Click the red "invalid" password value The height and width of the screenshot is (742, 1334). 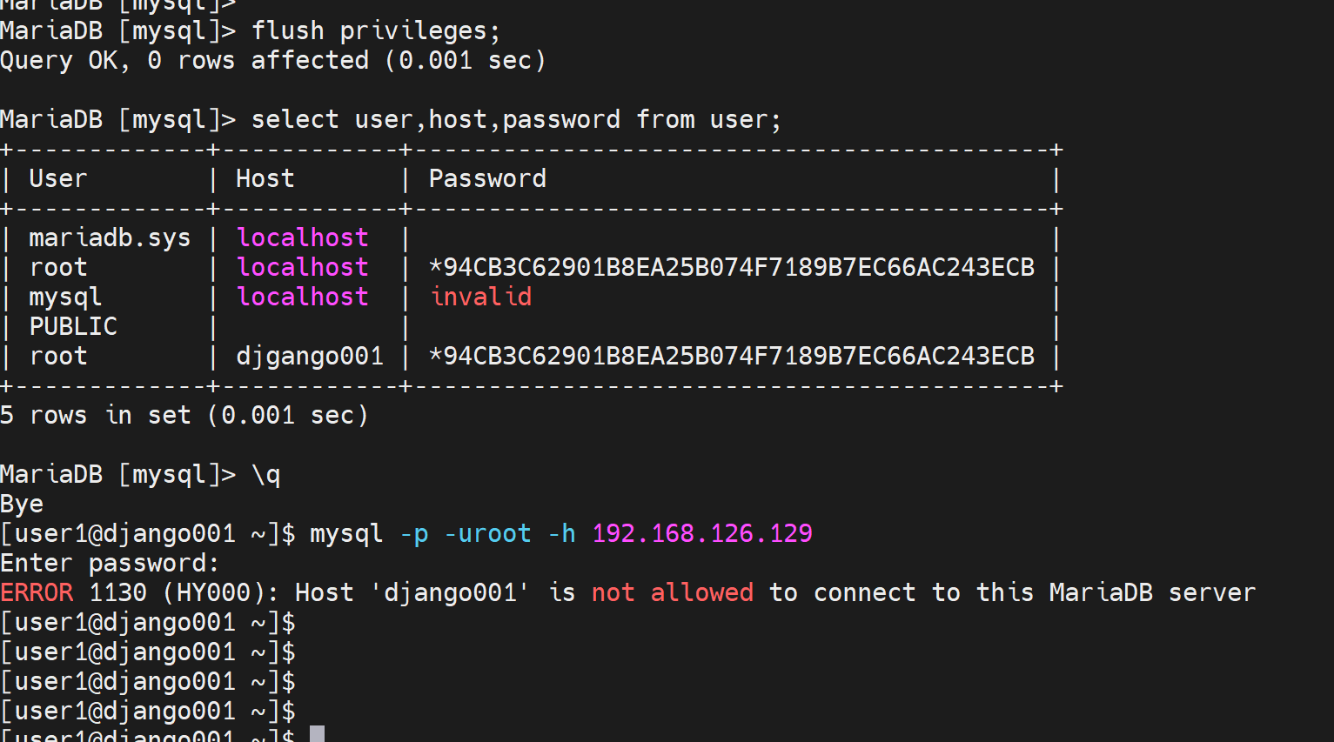click(x=481, y=297)
